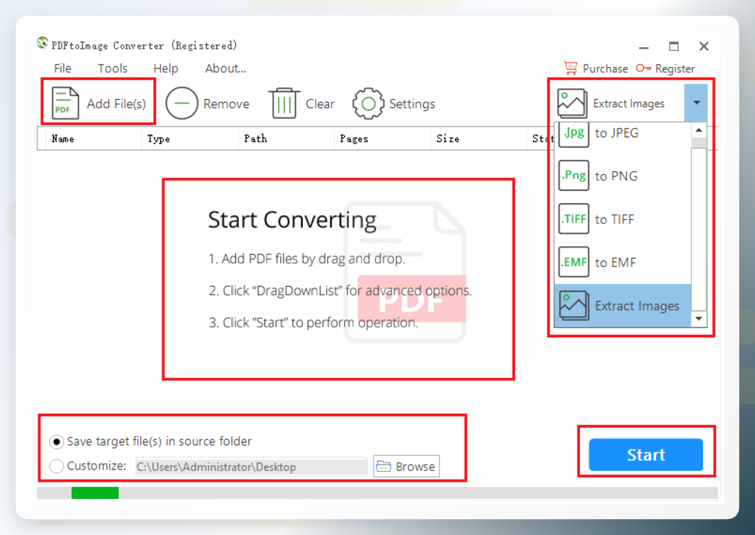The width and height of the screenshot is (755, 535).
Task: Click the Purchase shopping cart icon
Action: point(571,68)
